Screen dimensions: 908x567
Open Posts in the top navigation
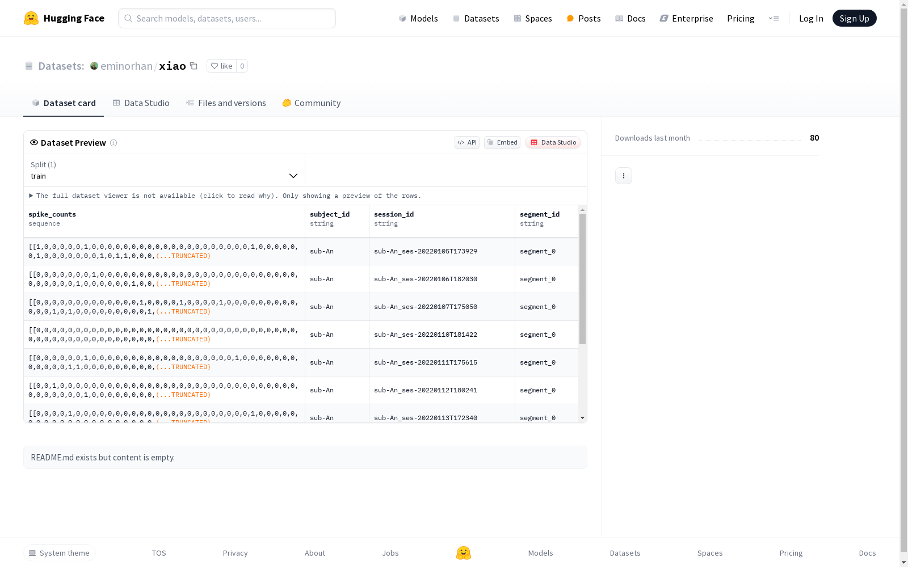[583, 18]
